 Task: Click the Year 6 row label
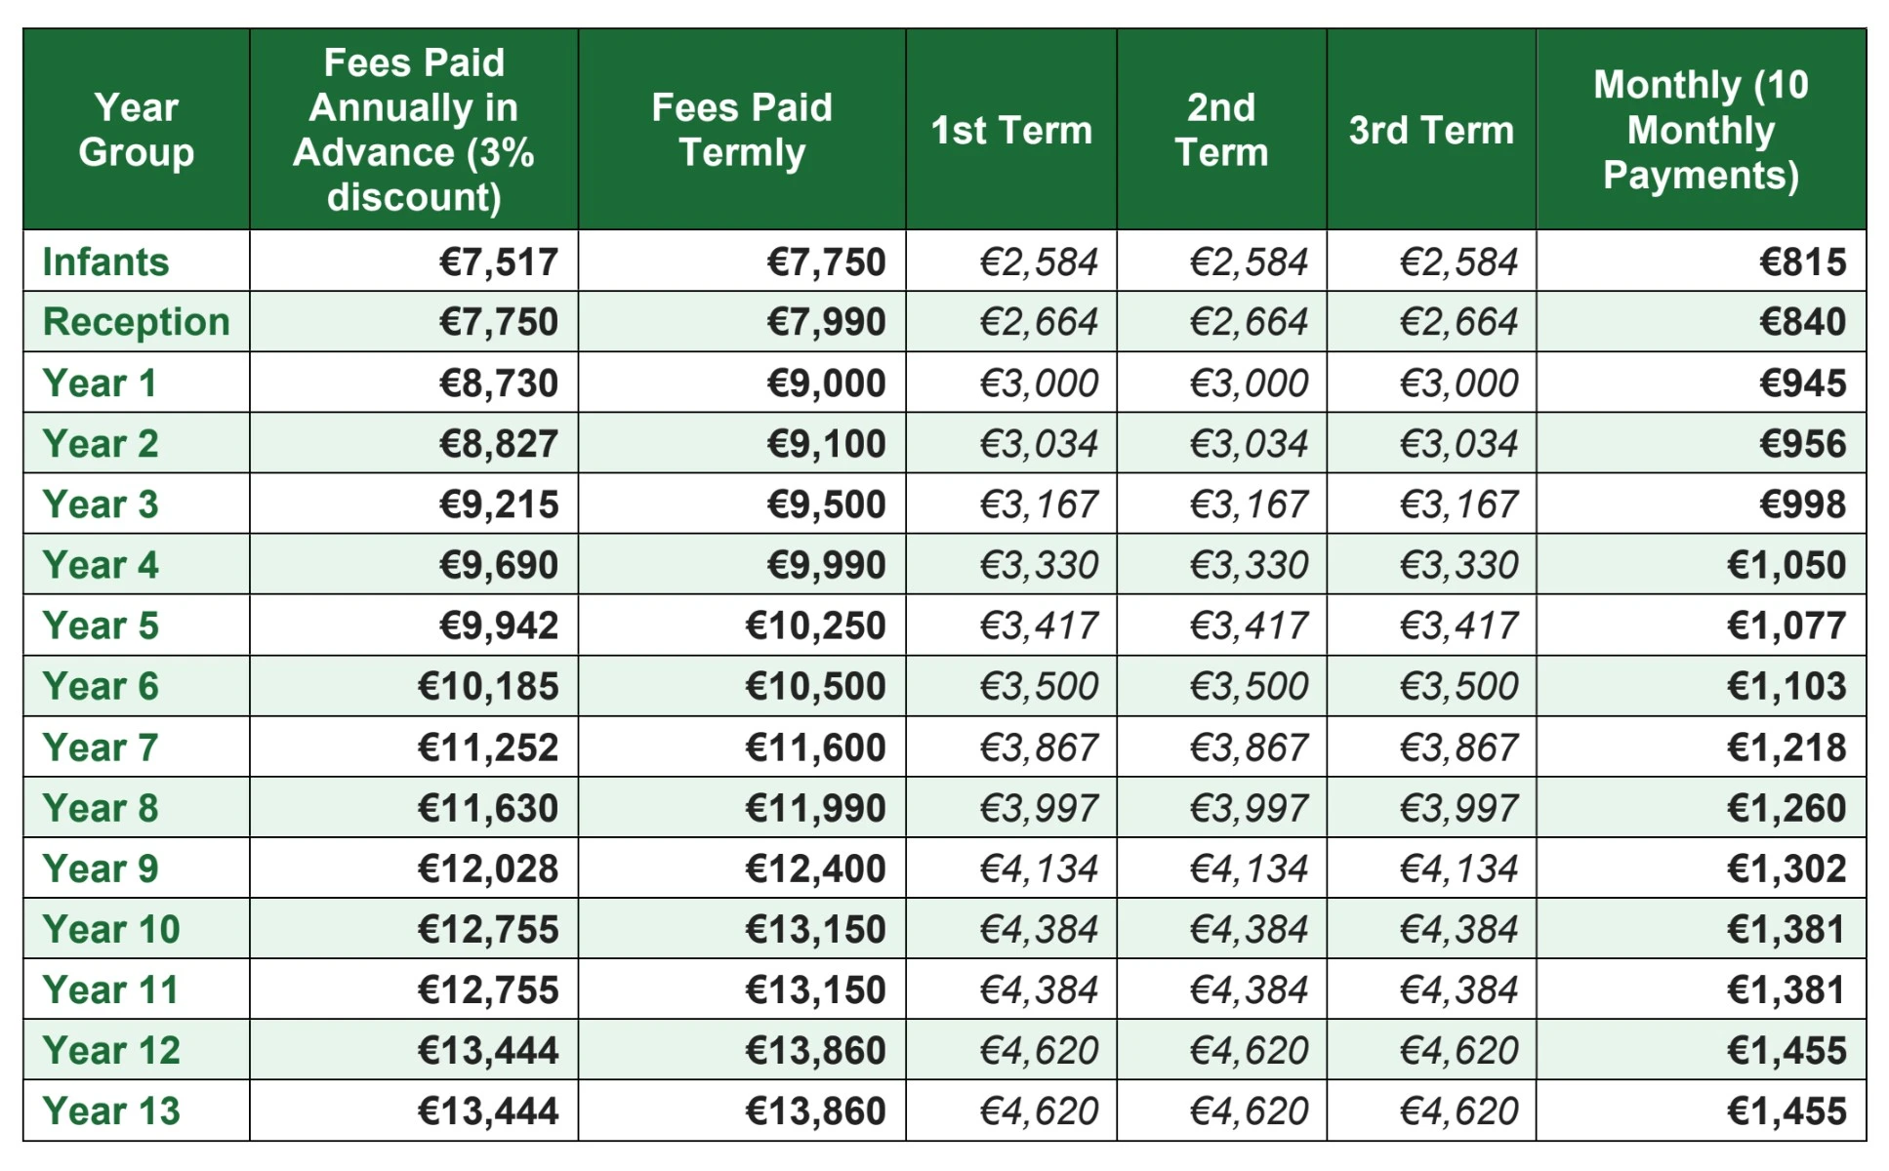coord(101,686)
